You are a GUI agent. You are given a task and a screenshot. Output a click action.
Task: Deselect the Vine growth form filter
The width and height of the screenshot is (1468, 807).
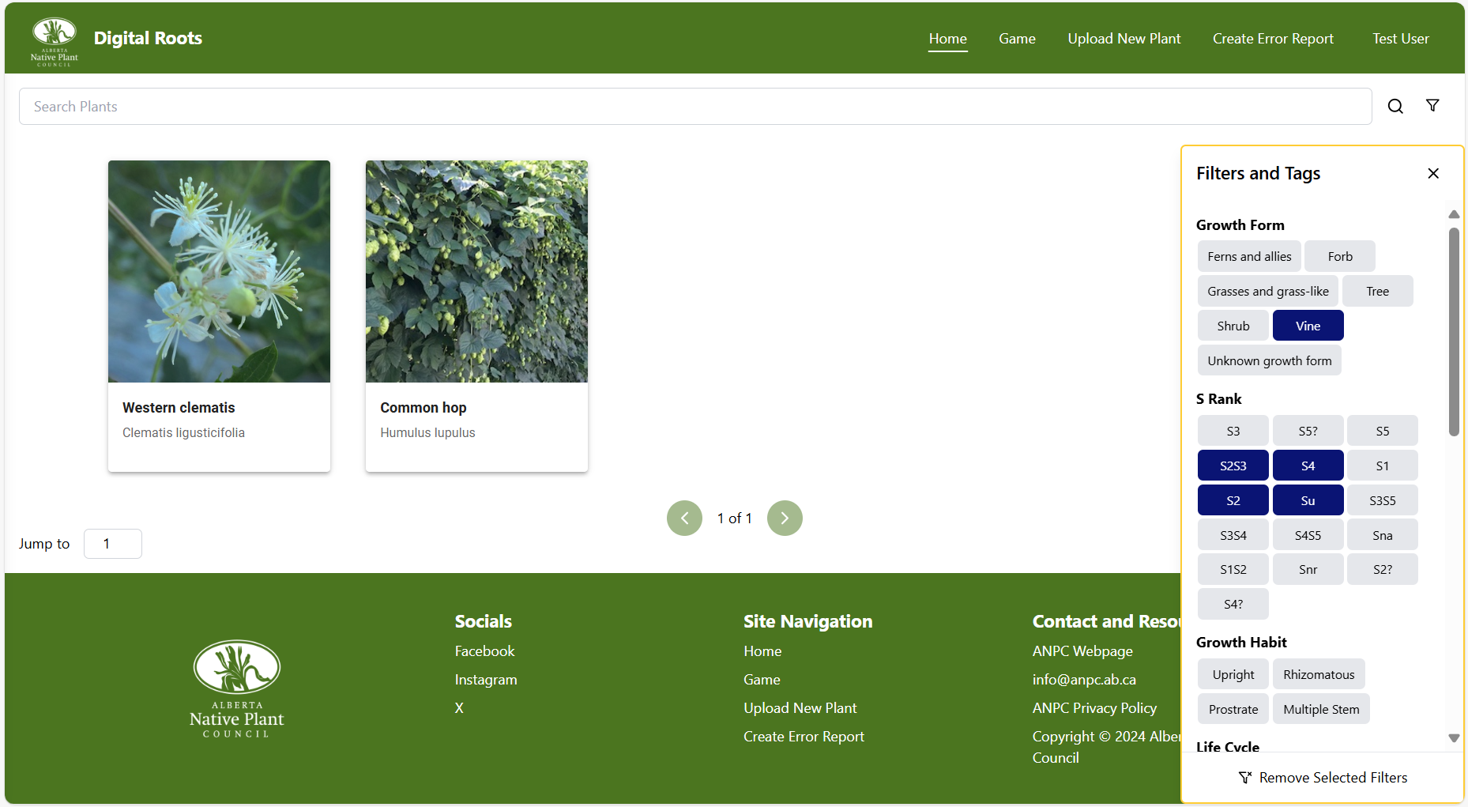[1308, 326]
